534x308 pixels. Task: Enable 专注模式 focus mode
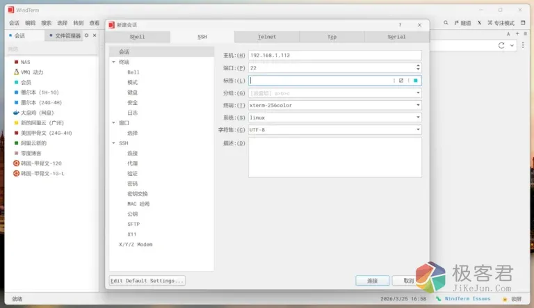point(501,23)
